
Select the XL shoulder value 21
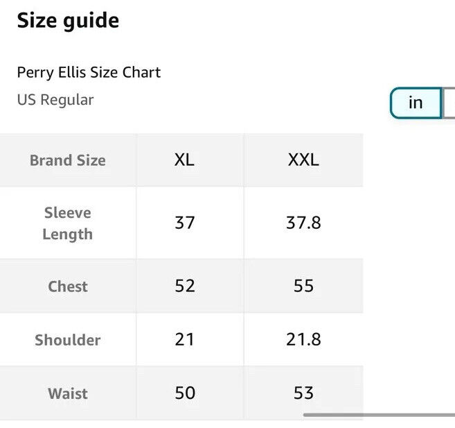tap(184, 339)
